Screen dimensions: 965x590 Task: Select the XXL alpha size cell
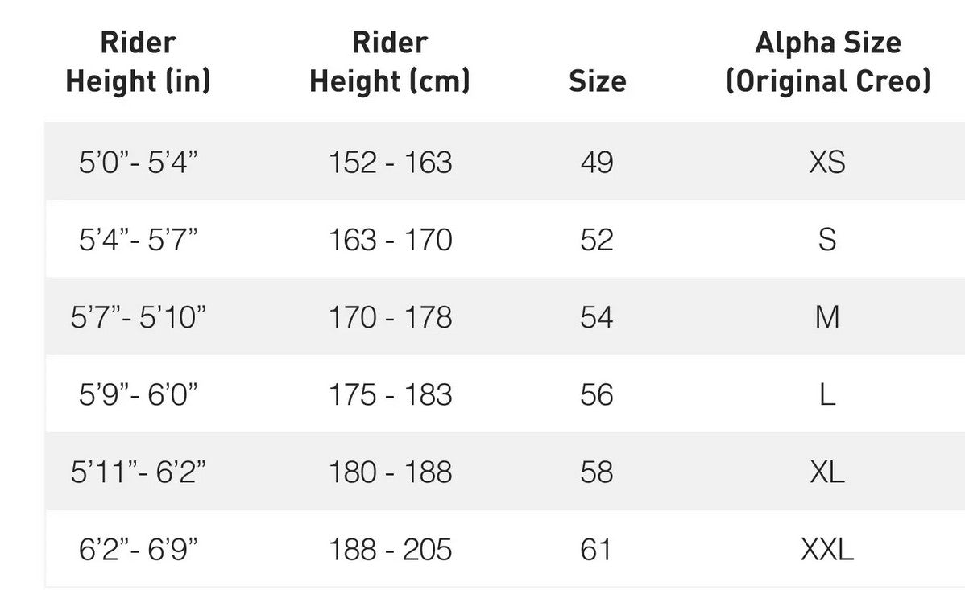827,550
